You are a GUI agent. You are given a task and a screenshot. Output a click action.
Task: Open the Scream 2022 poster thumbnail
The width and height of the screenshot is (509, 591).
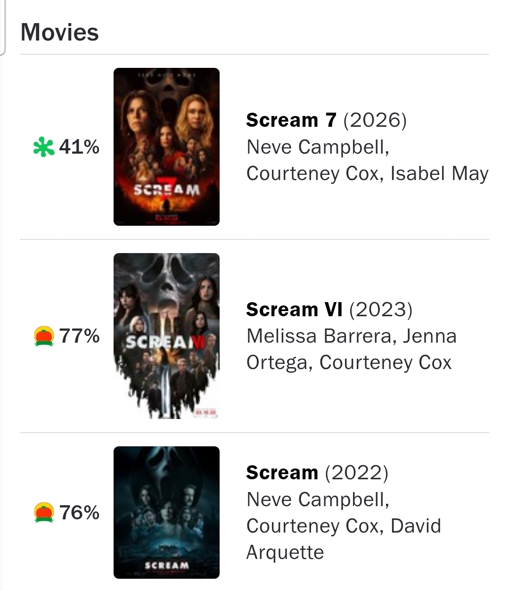pyautogui.click(x=166, y=512)
